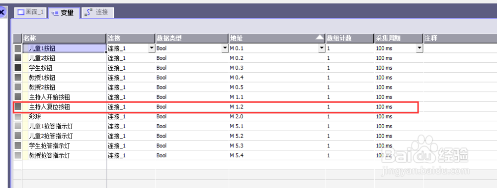Click address cell M 1.2
The height and width of the screenshot is (188, 497).
point(277,107)
